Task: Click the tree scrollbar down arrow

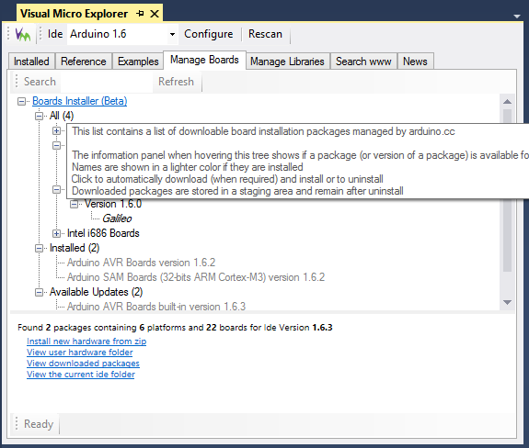Action: point(507,302)
